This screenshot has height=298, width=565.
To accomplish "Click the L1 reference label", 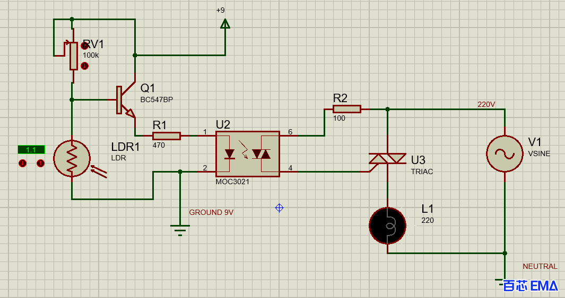I will (x=428, y=209).
